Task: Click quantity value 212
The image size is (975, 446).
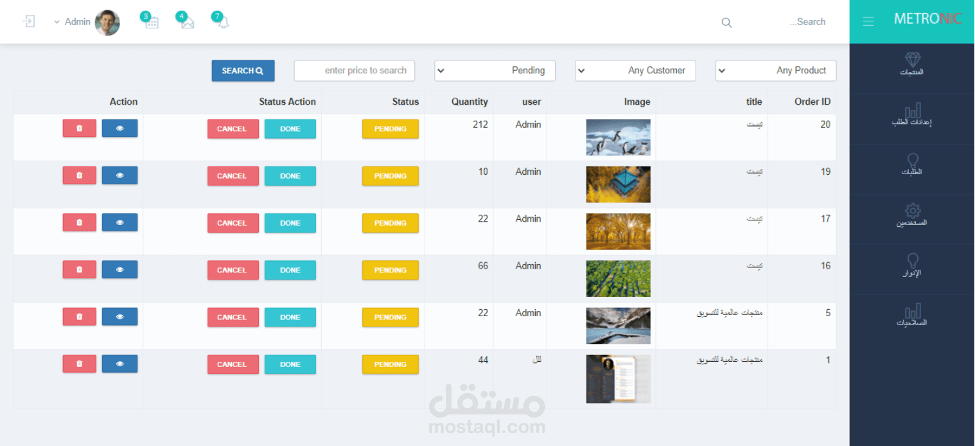Action: [x=480, y=125]
